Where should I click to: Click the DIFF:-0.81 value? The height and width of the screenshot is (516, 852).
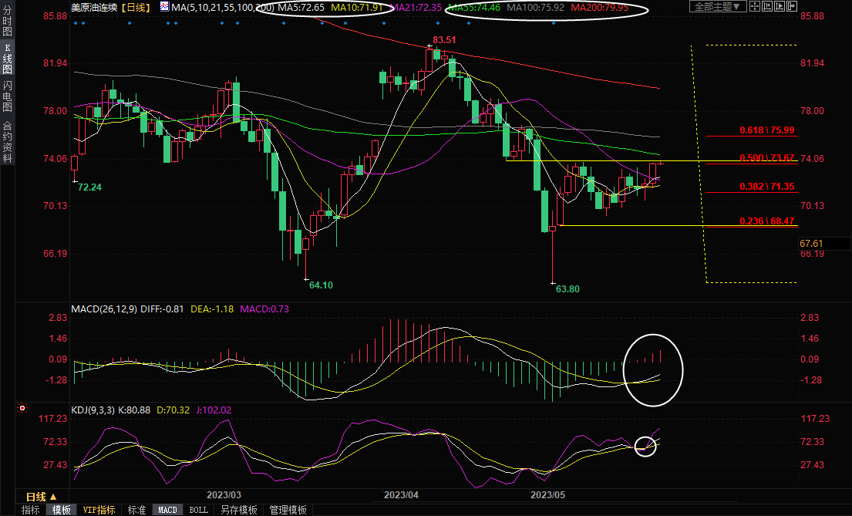coord(162,309)
